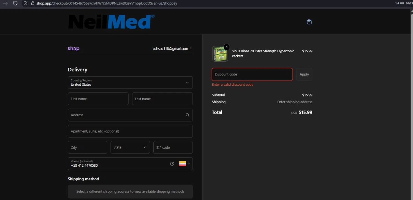Open the Country/Region dropdown
This screenshot has width=413, height=200.
[x=130, y=83]
